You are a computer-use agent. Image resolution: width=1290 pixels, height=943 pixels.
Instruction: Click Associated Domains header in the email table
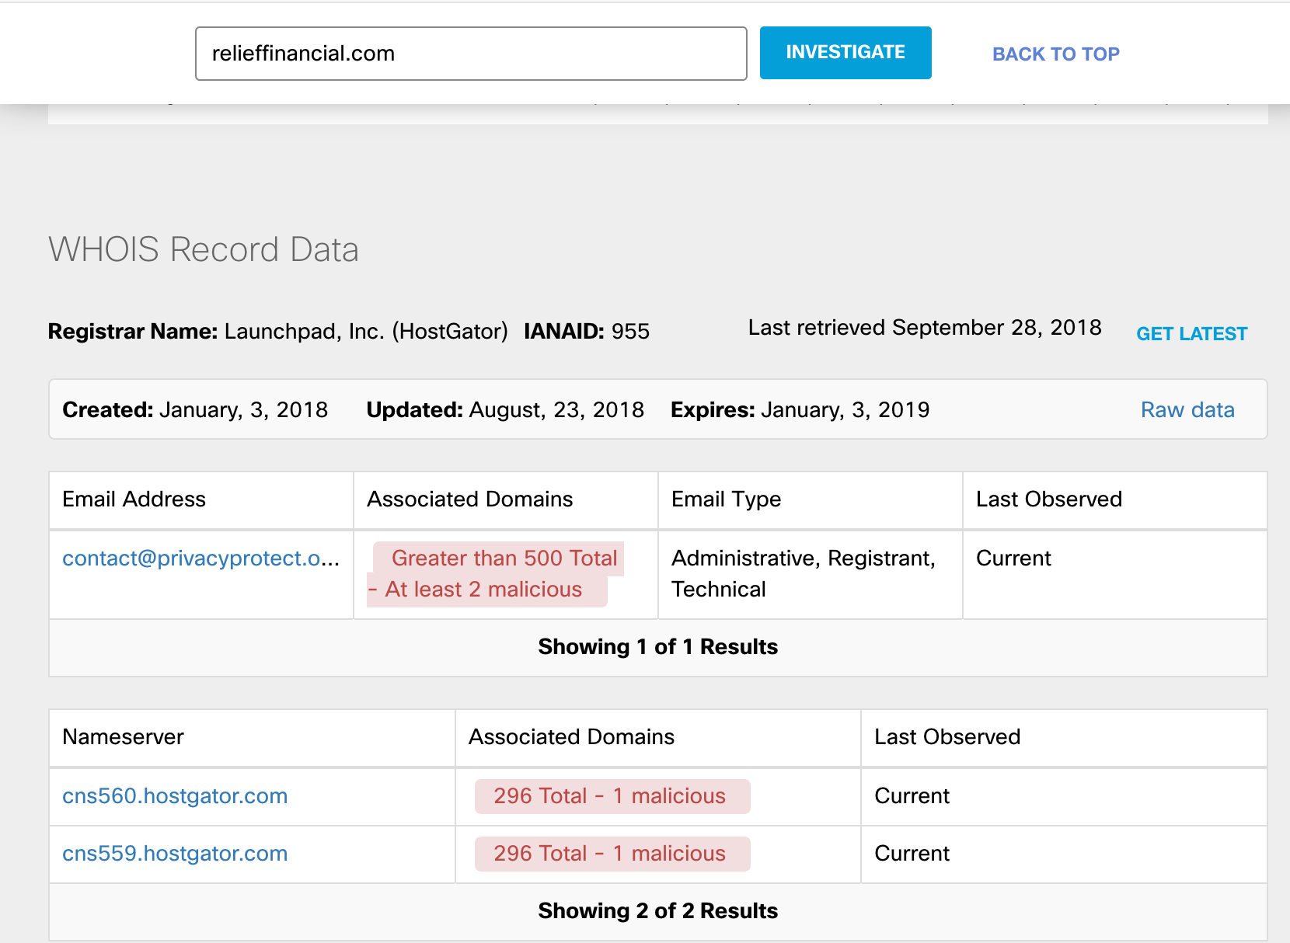point(469,499)
